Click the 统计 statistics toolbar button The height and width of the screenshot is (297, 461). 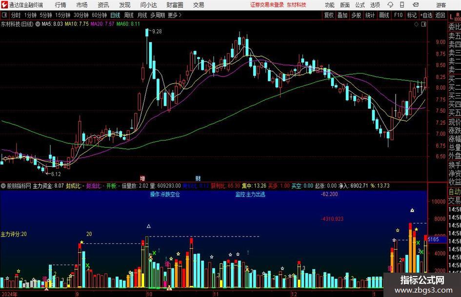[x=370, y=15]
